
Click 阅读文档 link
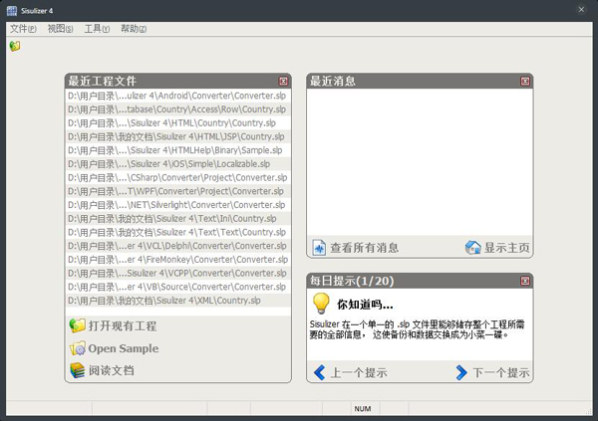tap(112, 370)
